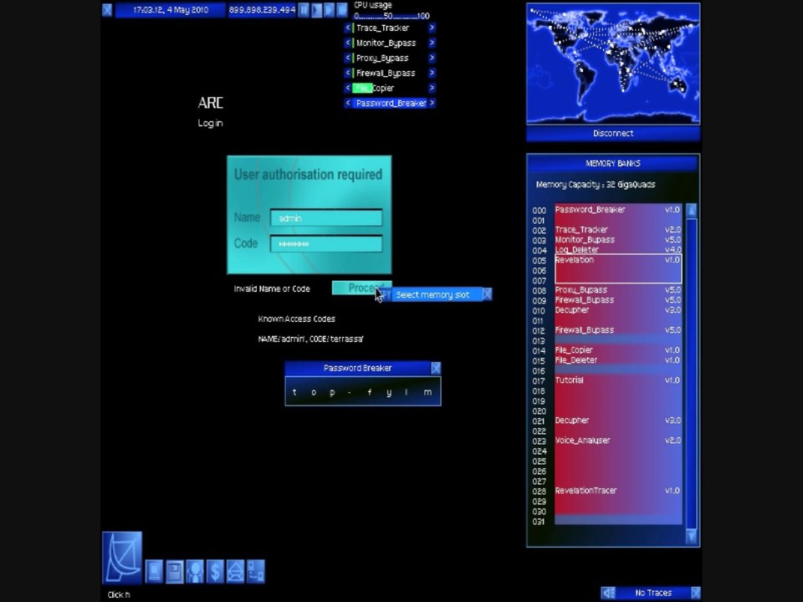This screenshot has width=803, height=602.
Task: Click the Code password input field
Action: (x=326, y=243)
